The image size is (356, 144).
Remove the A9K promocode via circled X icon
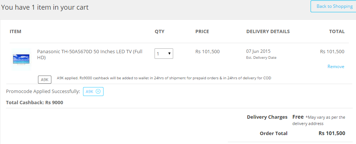tap(98, 92)
